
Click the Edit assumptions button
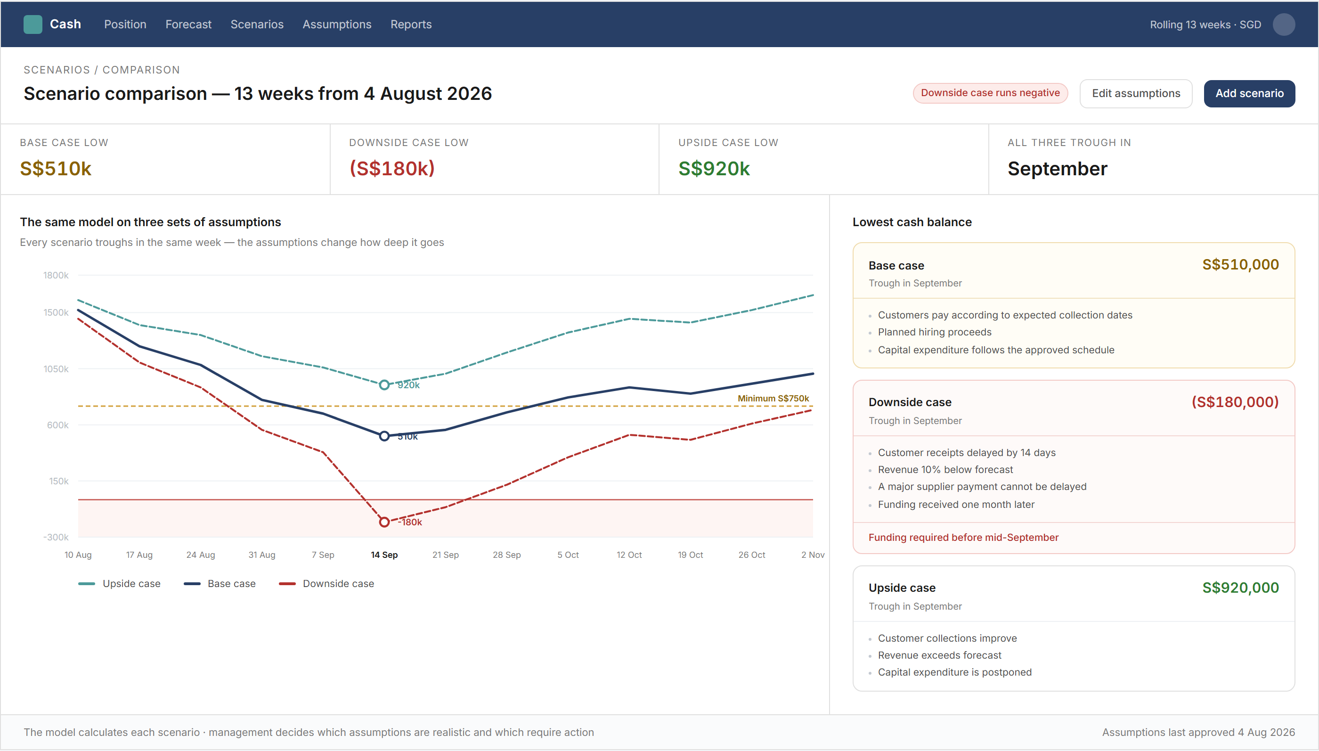[x=1136, y=93]
